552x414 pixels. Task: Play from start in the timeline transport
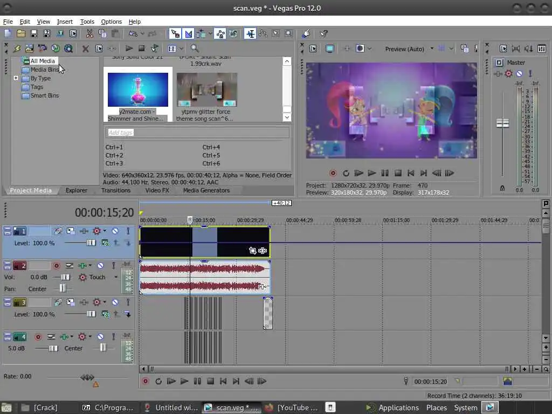171,381
